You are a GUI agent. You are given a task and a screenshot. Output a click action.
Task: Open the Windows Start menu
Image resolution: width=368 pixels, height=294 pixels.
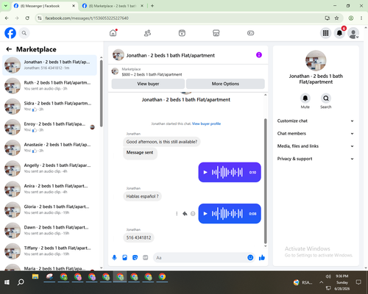(7, 282)
